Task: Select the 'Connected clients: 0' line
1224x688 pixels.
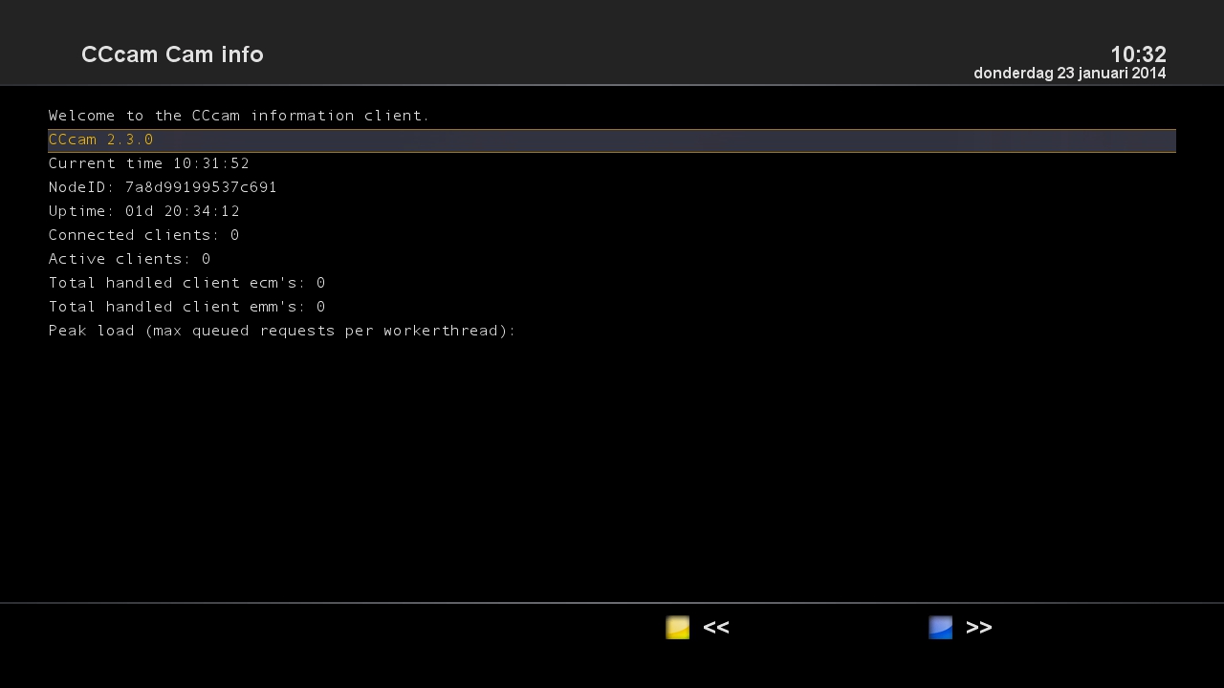Action: [x=612, y=236]
